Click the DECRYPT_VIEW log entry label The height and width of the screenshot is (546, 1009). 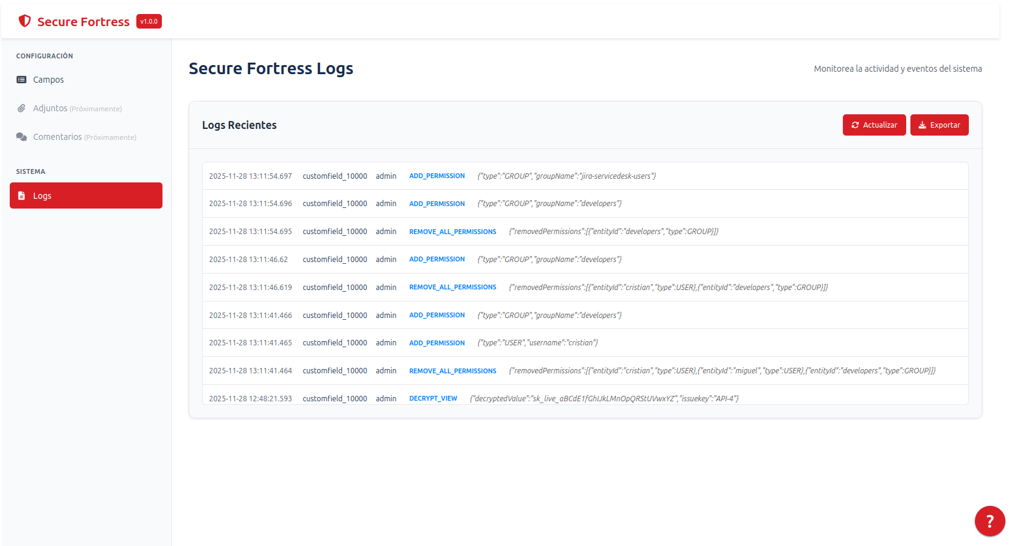[433, 398]
